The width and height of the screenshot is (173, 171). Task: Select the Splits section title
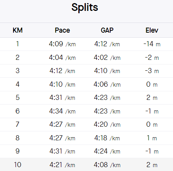coord(85,7)
